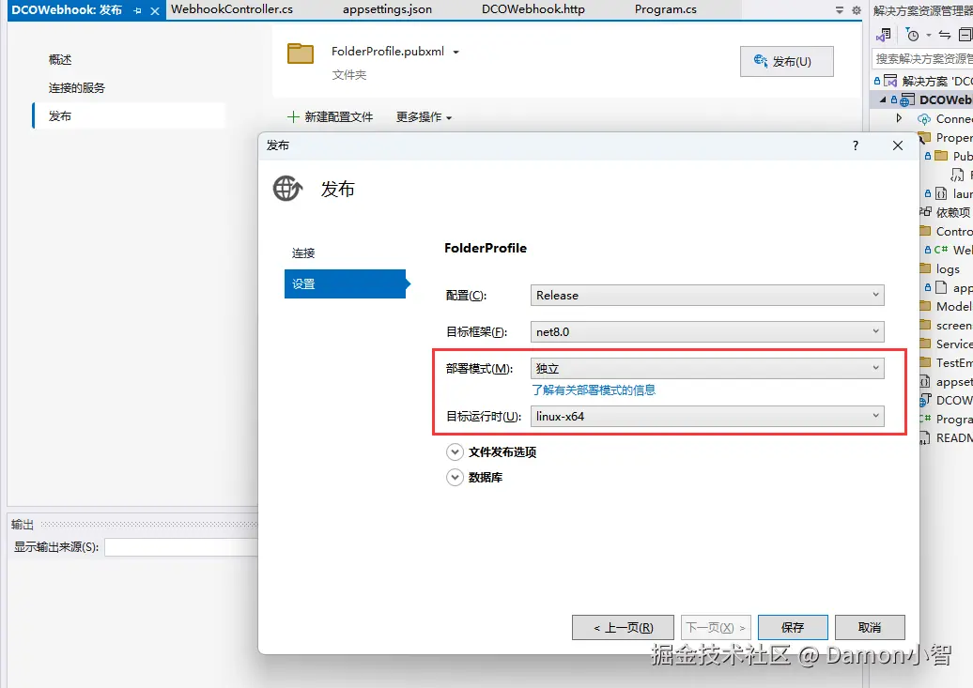Open the 配置 Release dropdown

(x=707, y=296)
